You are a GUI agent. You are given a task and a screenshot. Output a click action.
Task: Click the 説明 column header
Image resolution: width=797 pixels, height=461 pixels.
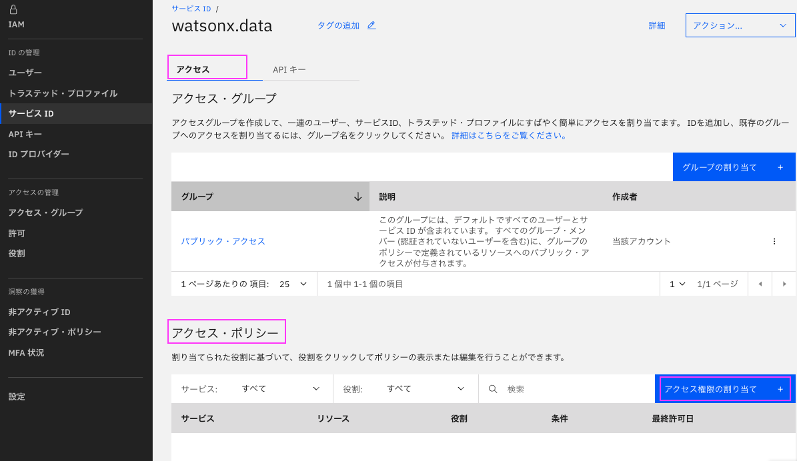point(387,197)
